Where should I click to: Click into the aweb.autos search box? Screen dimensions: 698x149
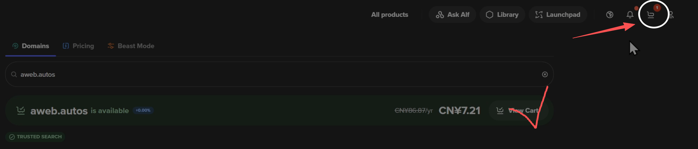click(x=276, y=74)
